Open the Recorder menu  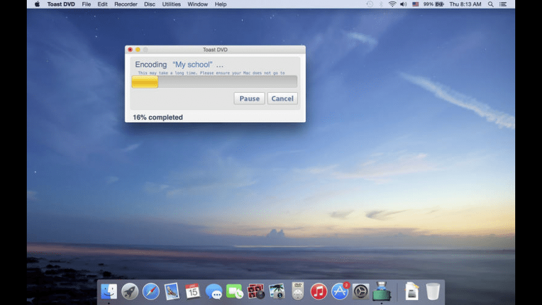[x=126, y=4]
